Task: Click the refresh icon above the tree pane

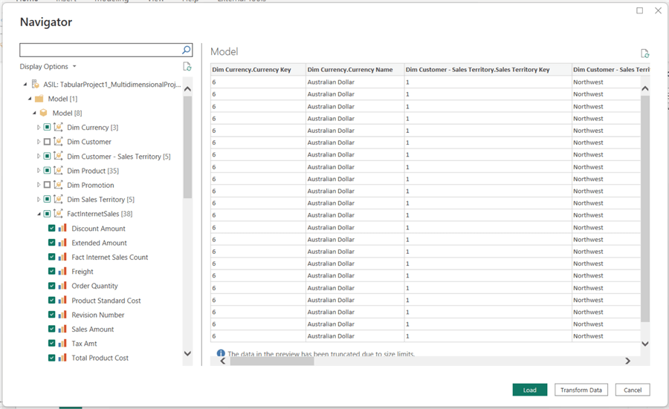Action: click(x=187, y=67)
